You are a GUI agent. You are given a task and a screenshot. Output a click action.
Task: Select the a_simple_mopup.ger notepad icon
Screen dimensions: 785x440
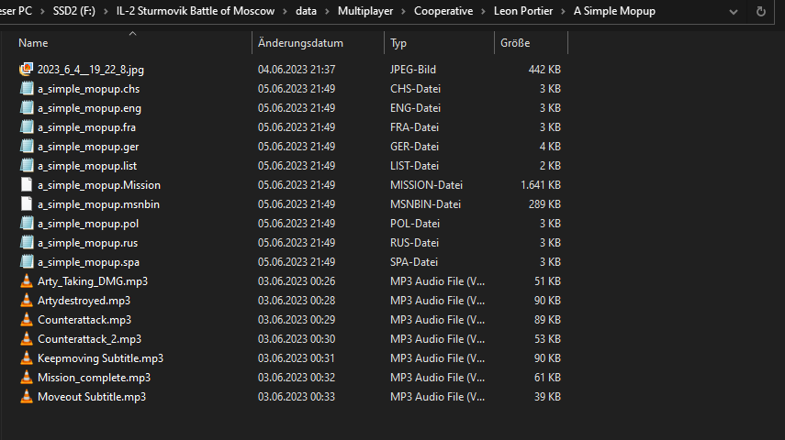pyautogui.click(x=27, y=147)
